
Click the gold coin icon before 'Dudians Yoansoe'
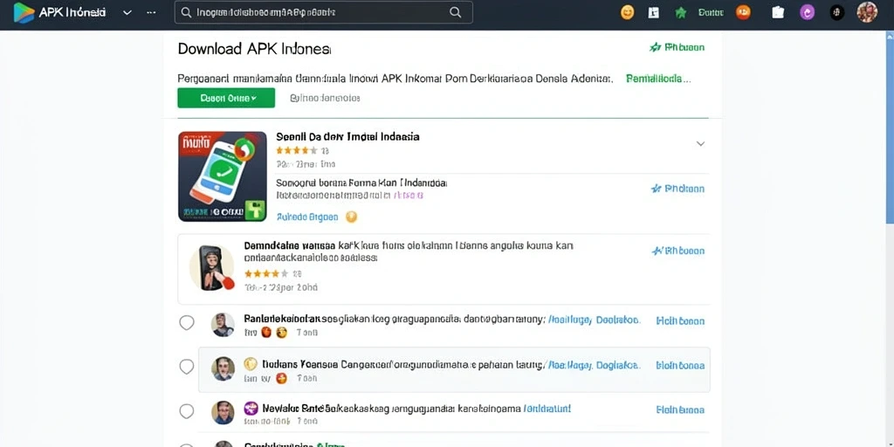(251, 364)
